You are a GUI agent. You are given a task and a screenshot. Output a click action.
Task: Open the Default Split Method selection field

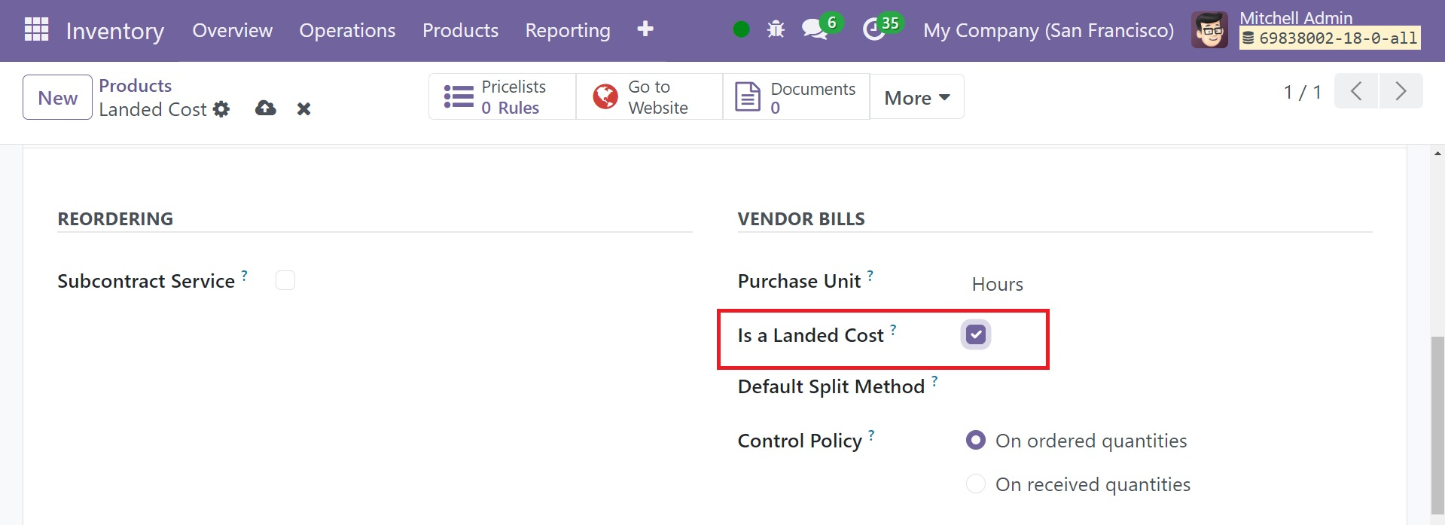point(1167,387)
